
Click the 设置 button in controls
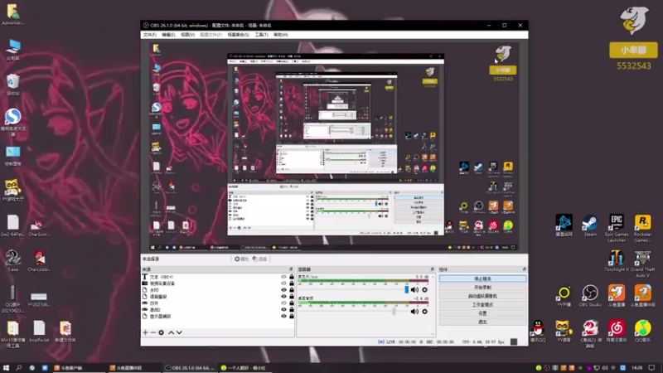(x=483, y=313)
